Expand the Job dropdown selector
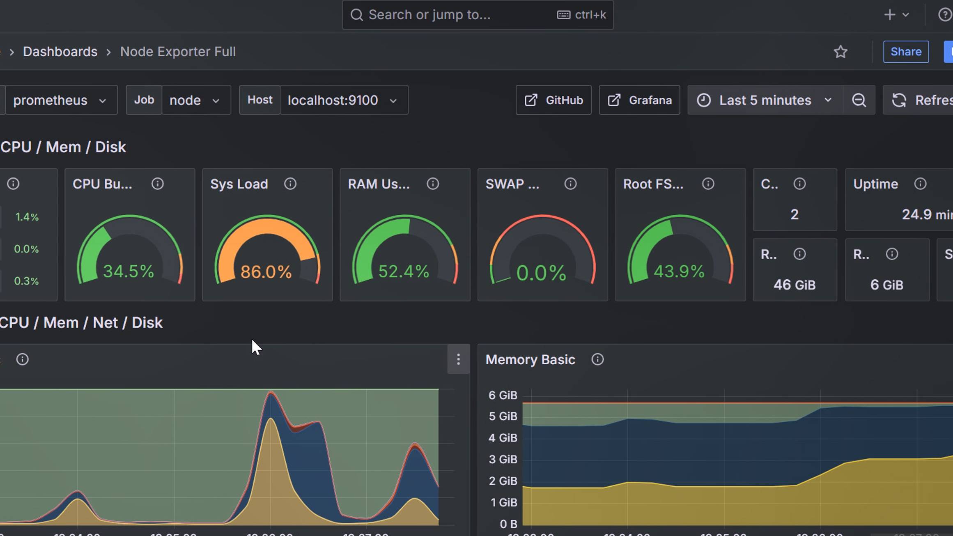Image resolution: width=953 pixels, height=536 pixels. [194, 99]
